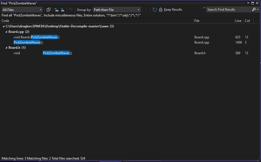Click the Find all search summary text
Image resolution: width=261 pixels, height=162 pixels.
tap(71, 15)
